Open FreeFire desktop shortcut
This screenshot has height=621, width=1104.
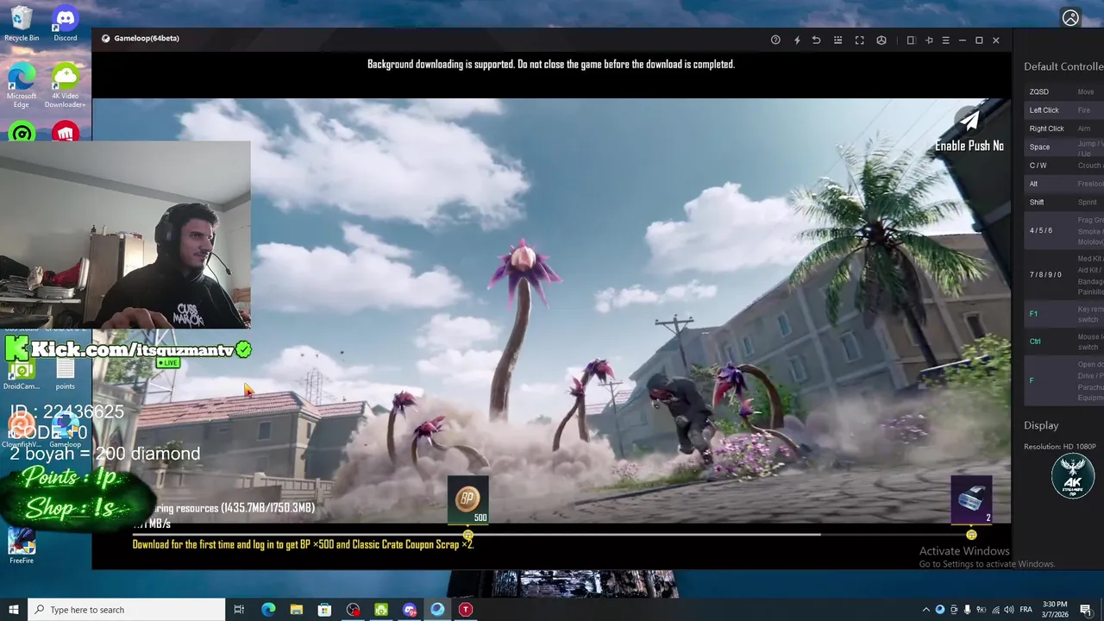22,546
